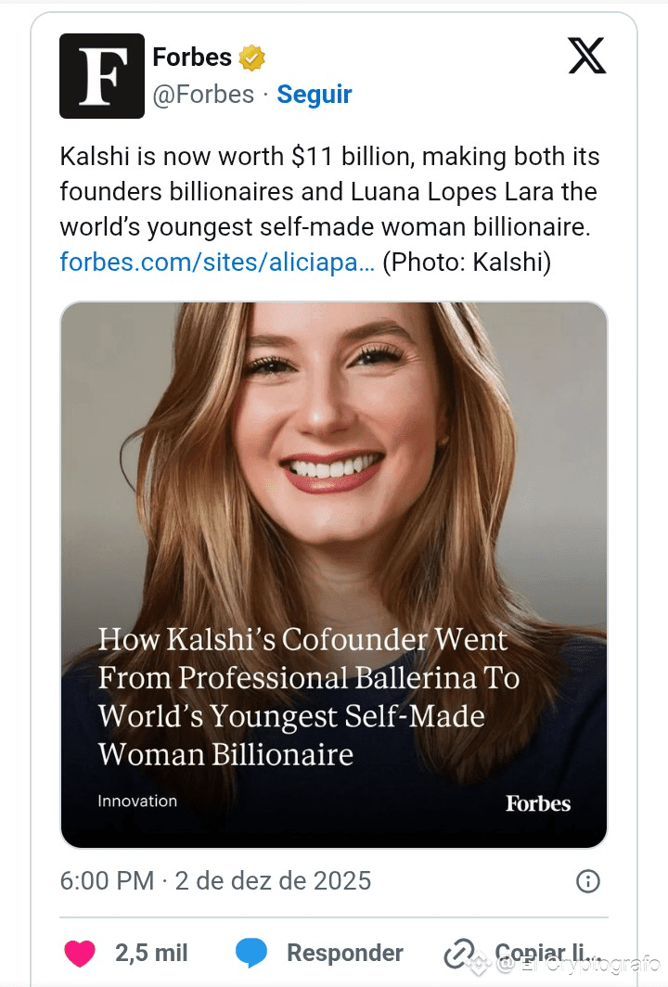The height and width of the screenshot is (987, 668).
Task: Like the post with the heart icon
Action: [x=80, y=953]
